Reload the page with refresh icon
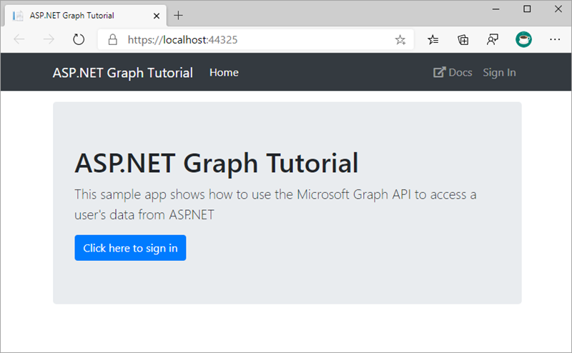Viewport: 572px width, 353px height. tap(79, 39)
